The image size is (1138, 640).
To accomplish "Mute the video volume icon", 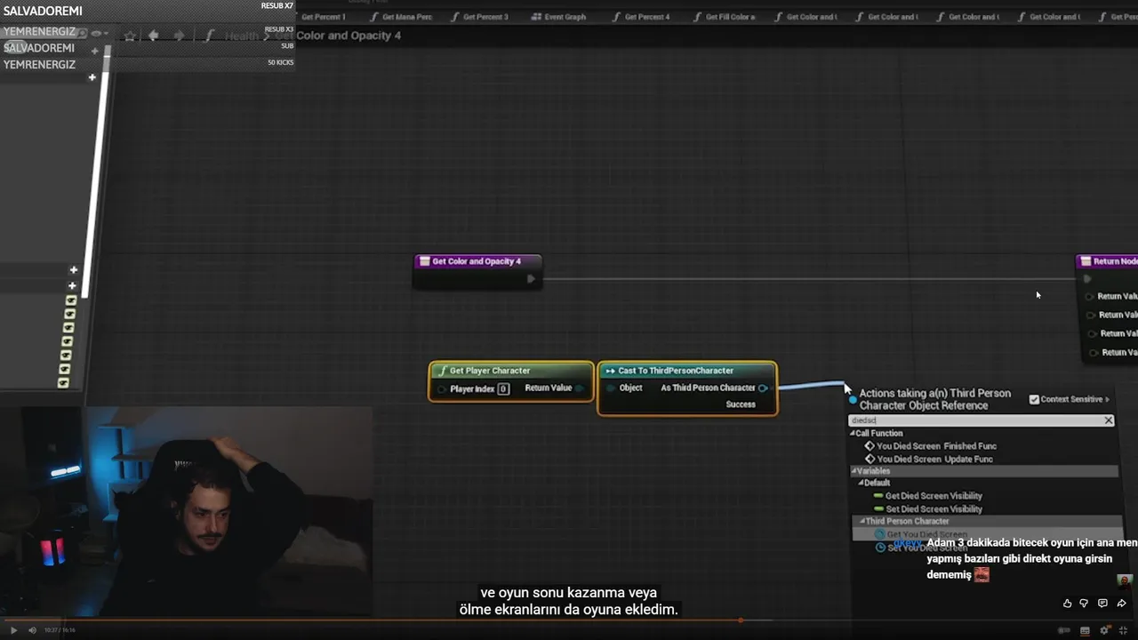I will tap(32, 630).
